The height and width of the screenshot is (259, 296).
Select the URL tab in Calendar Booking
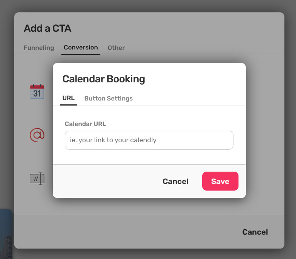tap(69, 98)
